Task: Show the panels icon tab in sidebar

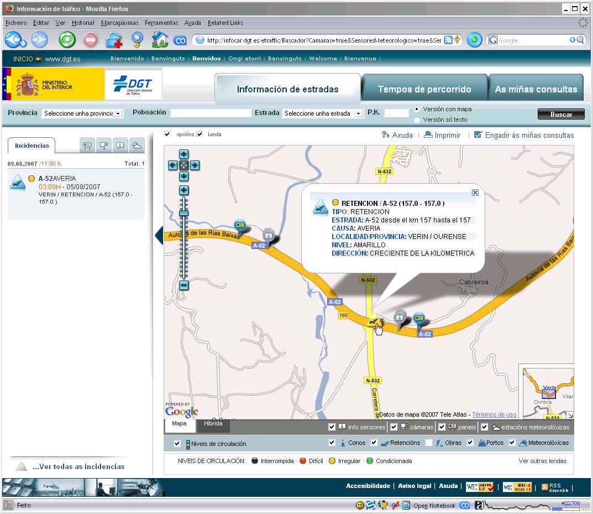Action: coord(87,146)
